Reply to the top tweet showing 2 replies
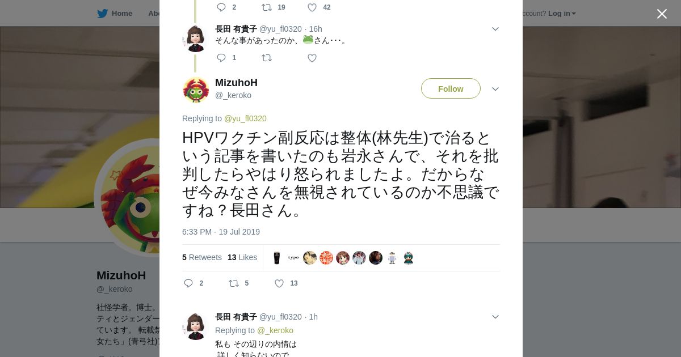The image size is (681, 357). point(221,7)
